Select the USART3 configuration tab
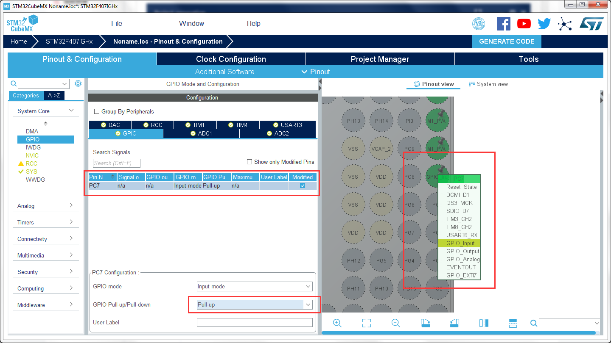The image size is (611, 343). pos(287,125)
